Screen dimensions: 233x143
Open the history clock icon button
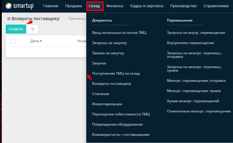33,29
